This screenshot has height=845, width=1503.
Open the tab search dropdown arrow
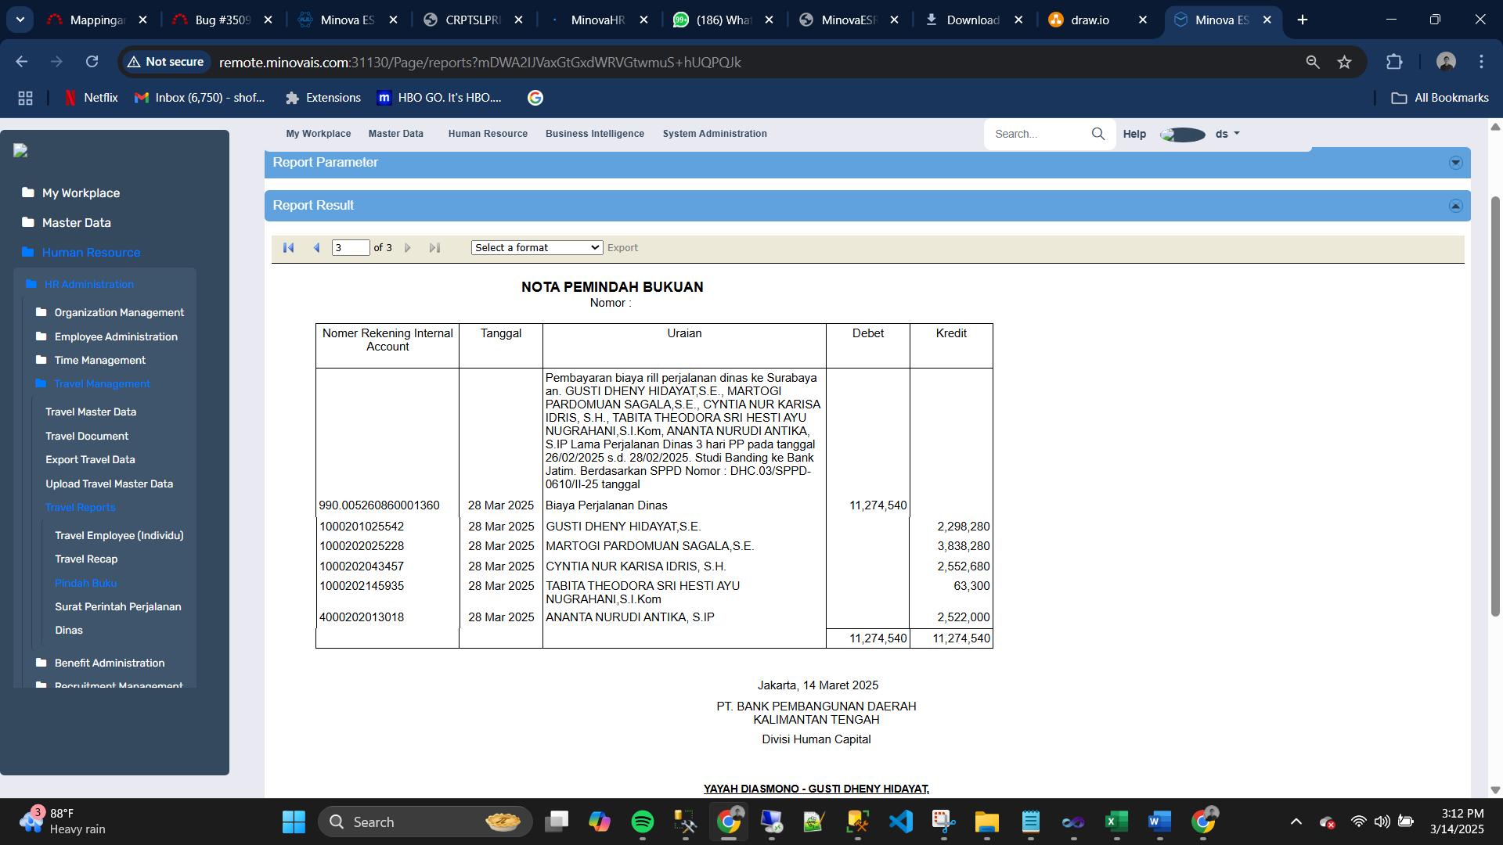click(x=20, y=20)
